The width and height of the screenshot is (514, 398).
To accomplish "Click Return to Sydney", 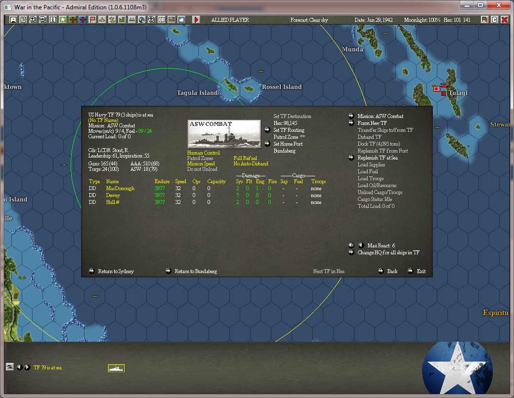I will 116,271.
